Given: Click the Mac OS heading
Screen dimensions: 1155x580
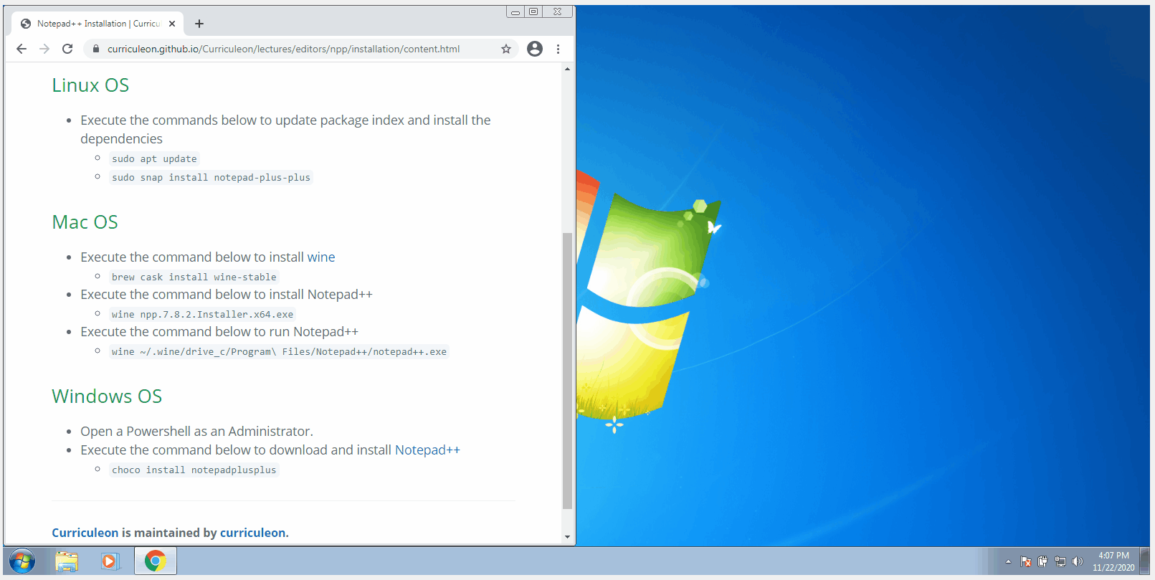Looking at the screenshot, I should click(85, 222).
